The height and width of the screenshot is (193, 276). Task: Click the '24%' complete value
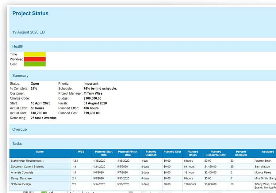point(34,89)
